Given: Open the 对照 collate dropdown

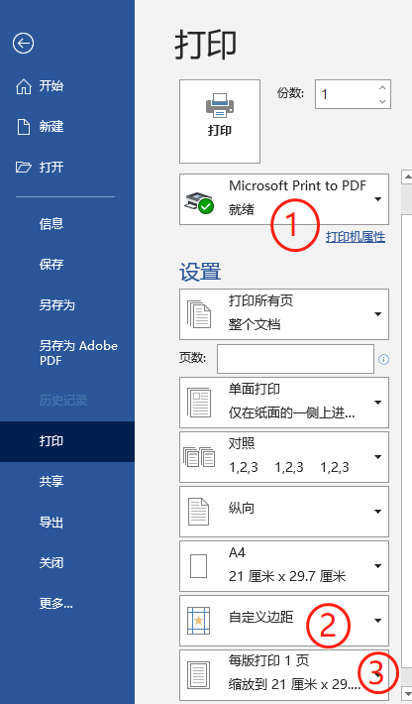Looking at the screenshot, I should click(x=284, y=457).
